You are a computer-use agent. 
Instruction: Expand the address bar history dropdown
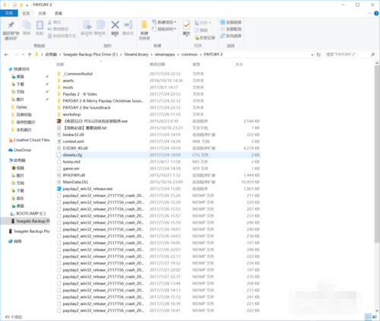(312, 55)
